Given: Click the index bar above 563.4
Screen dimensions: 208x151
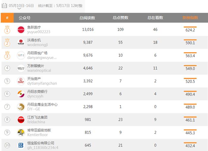Looking at the screenshot, I should click(190, 53).
